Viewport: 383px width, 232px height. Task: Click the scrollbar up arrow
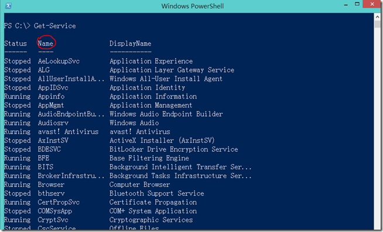tap(377, 17)
